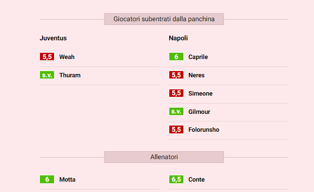This screenshot has height=192, width=314.
Task: Click Caprile's green 6 rating badge
Action: (176, 57)
